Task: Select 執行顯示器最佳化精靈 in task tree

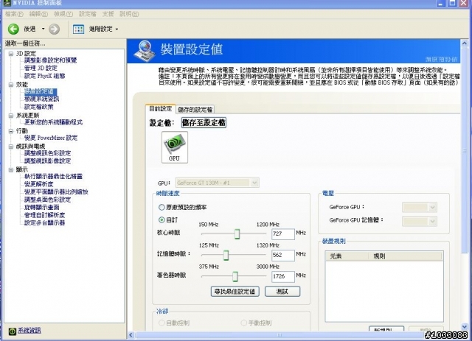Action: pyautogui.click(x=53, y=177)
